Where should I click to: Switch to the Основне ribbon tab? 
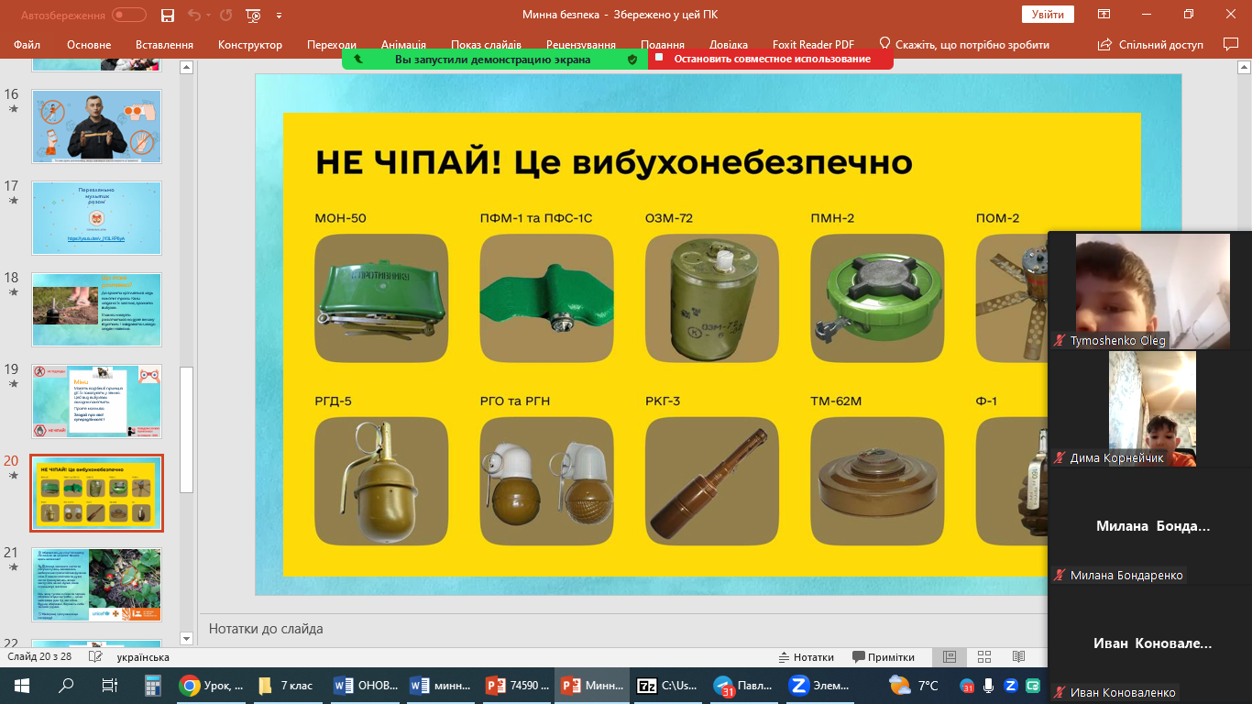coord(89,44)
